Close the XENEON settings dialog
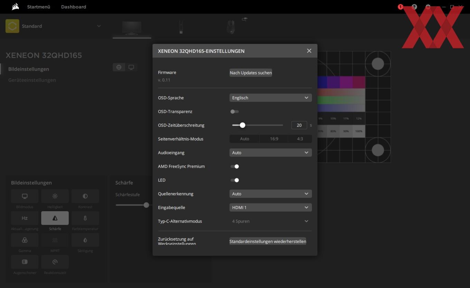 point(309,51)
